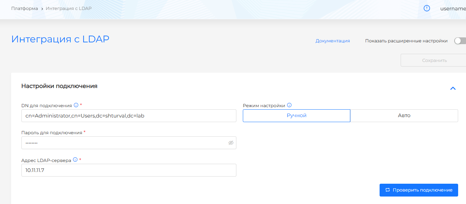Click the exclamation alert icon near username
The image size is (466, 204).
point(427,8)
